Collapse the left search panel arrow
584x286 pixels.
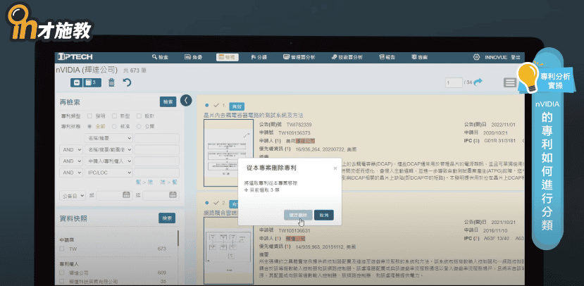tap(186, 100)
